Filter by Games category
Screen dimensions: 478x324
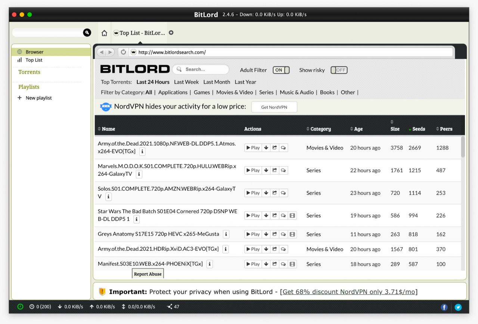(202, 92)
